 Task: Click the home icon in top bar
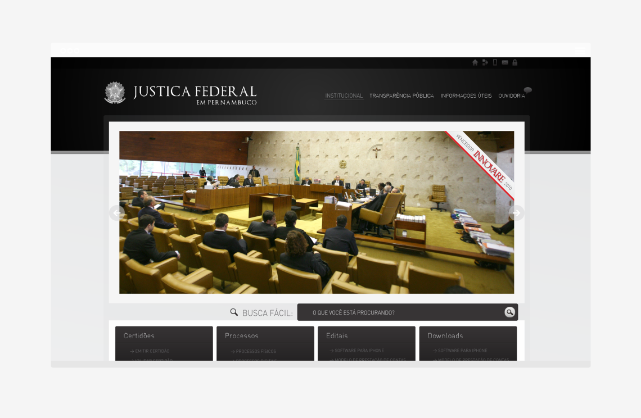click(475, 62)
